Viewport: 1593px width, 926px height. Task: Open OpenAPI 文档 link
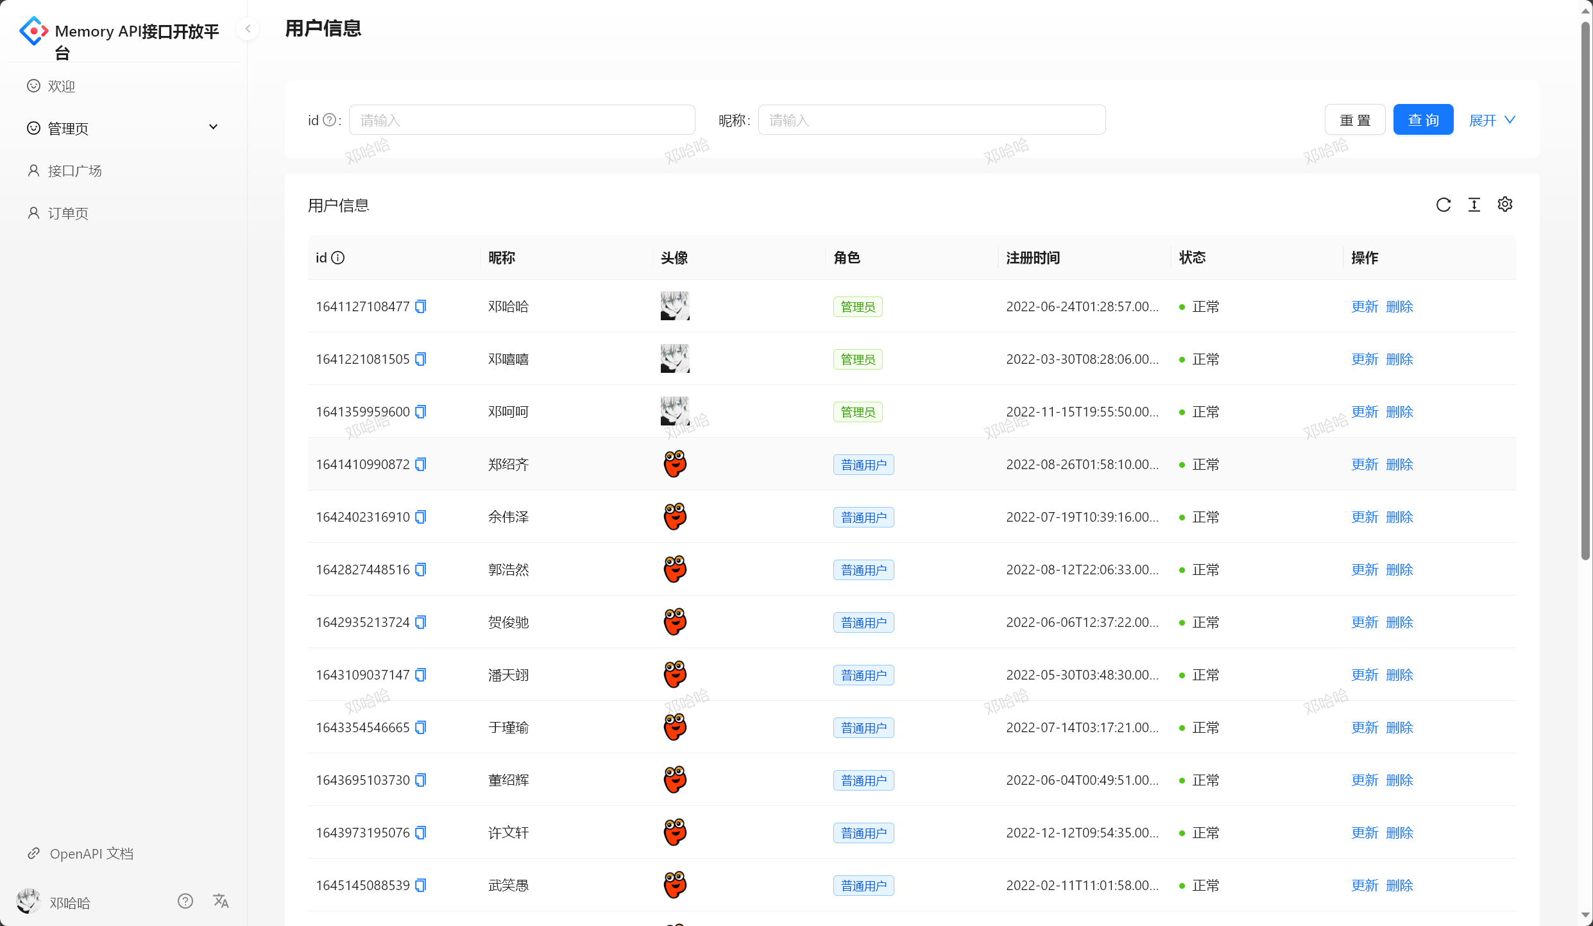coord(92,853)
